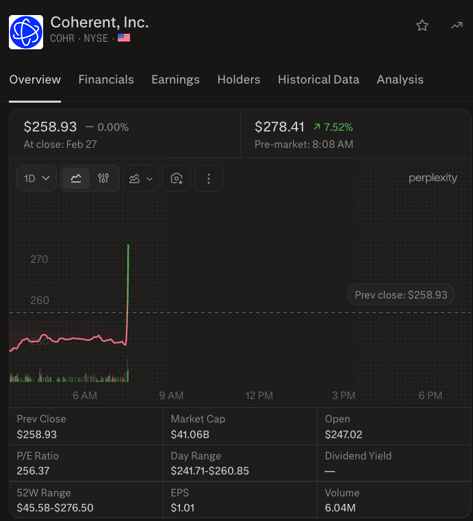The image size is (473, 521).
Task: Click the Open $247.02 value
Action: [344, 435]
